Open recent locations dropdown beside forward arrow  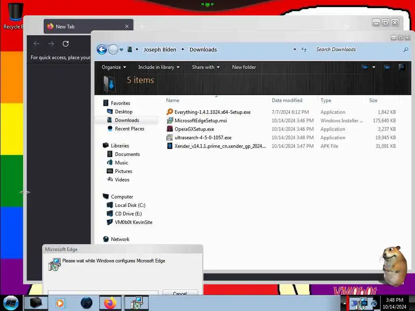[x=121, y=50]
